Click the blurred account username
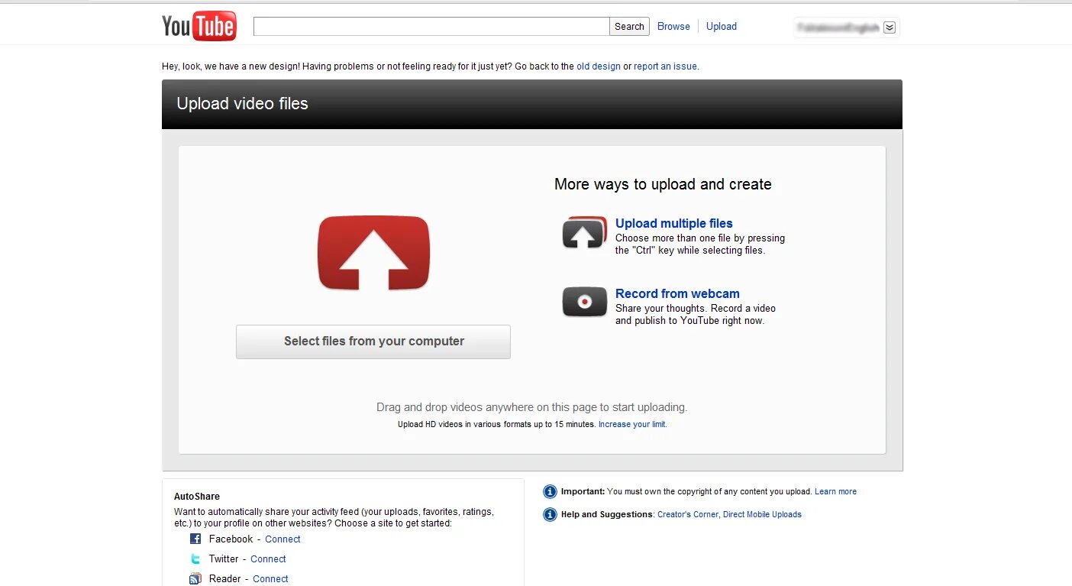Image resolution: width=1072 pixels, height=586 pixels. (838, 28)
